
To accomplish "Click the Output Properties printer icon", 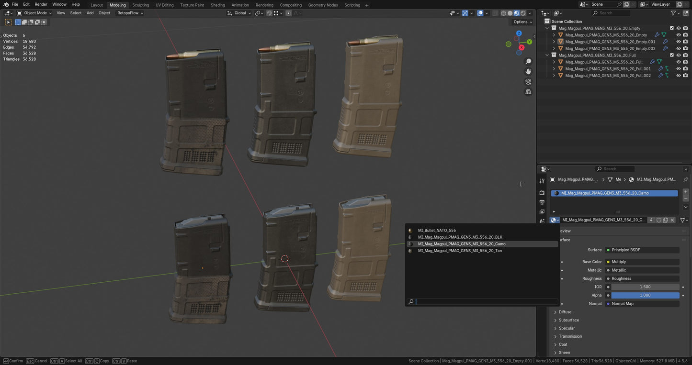I will coord(542,201).
